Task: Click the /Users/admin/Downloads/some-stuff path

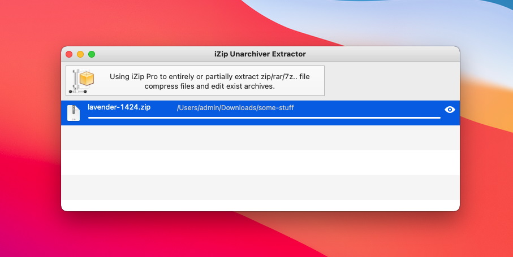Action: (235, 108)
